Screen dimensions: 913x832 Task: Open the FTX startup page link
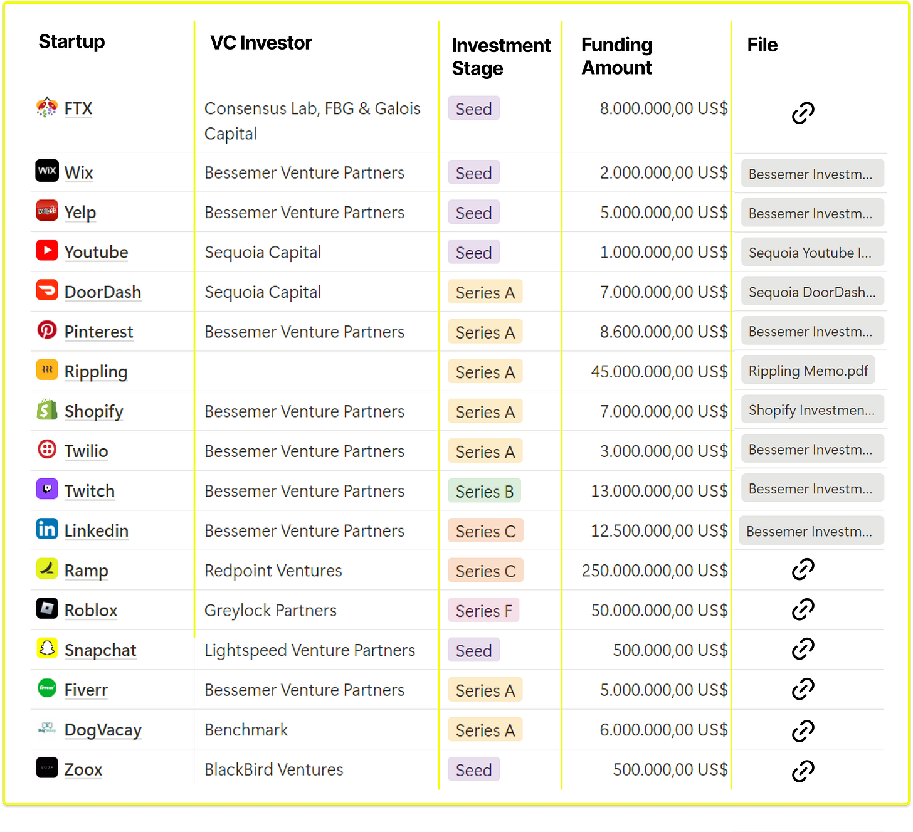(78, 108)
